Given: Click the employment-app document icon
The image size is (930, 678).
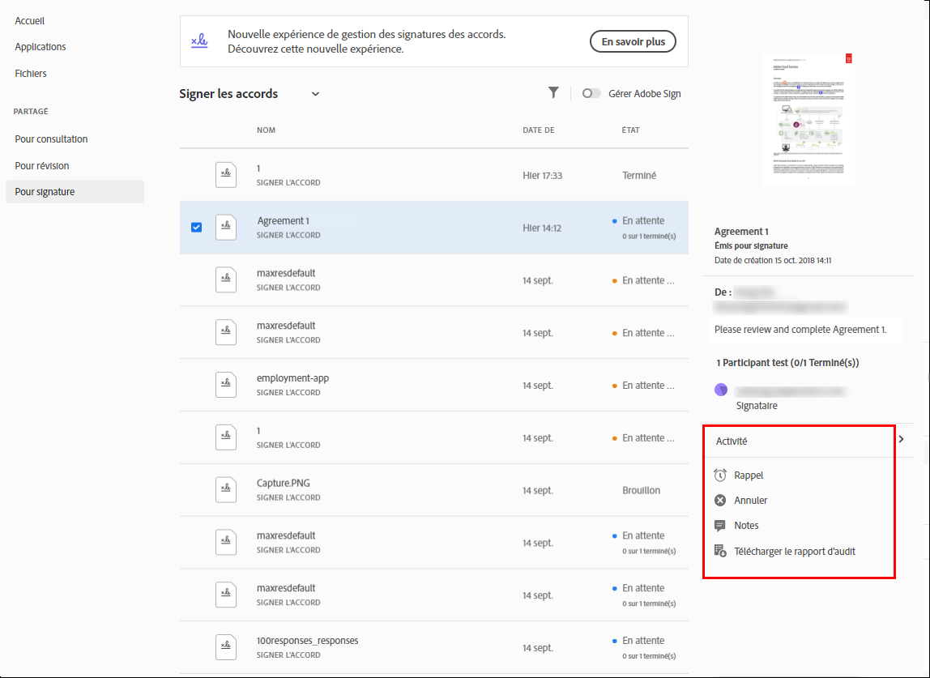Looking at the screenshot, I should pos(226,385).
